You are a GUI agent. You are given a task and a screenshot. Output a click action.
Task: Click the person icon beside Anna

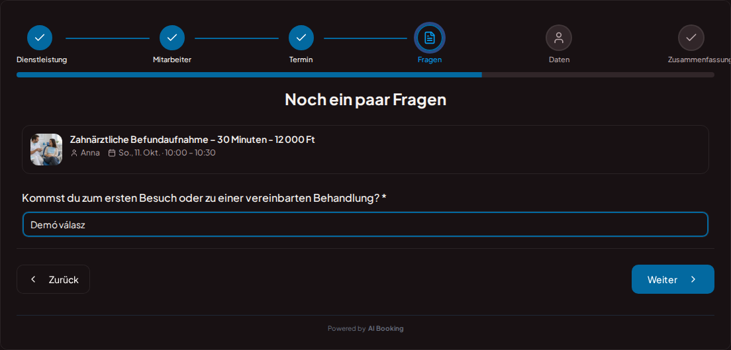73,153
